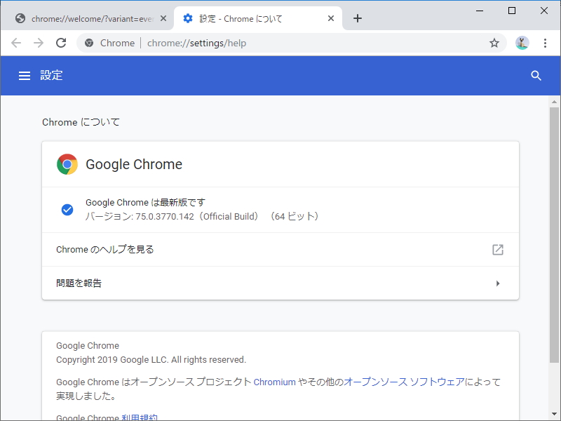
Task: Click the Chrome settings hamburger menu icon
Action: coord(25,75)
